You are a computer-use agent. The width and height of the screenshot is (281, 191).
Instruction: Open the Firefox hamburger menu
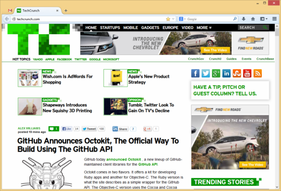[x=274, y=19]
